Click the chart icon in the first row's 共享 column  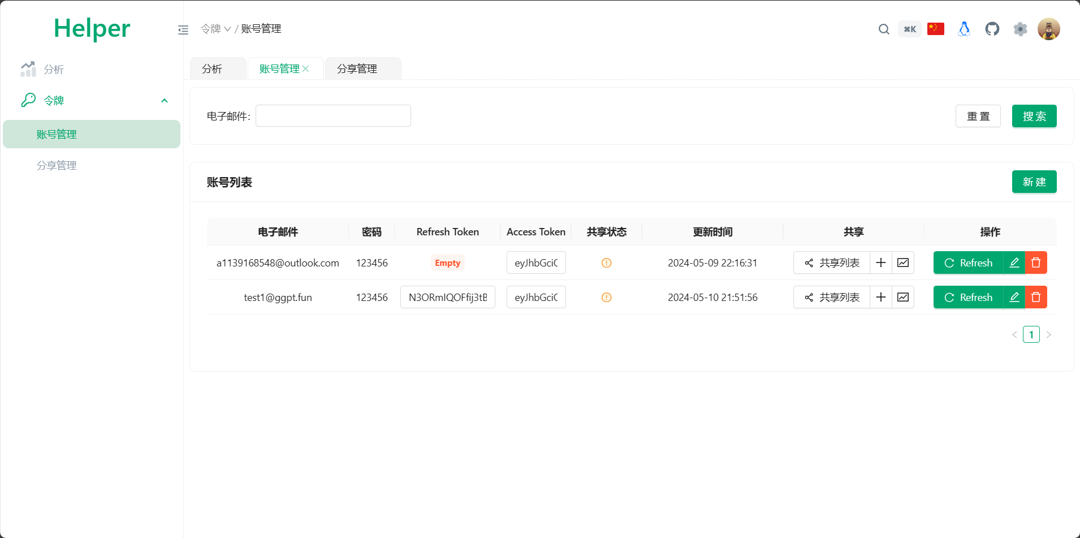click(902, 262)
